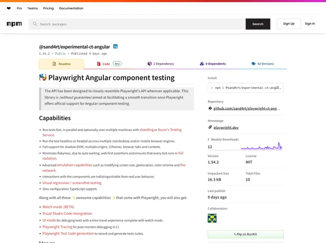Open the Pro menu item
Viewport: 326px width, 243px height.
pos(19,9)
